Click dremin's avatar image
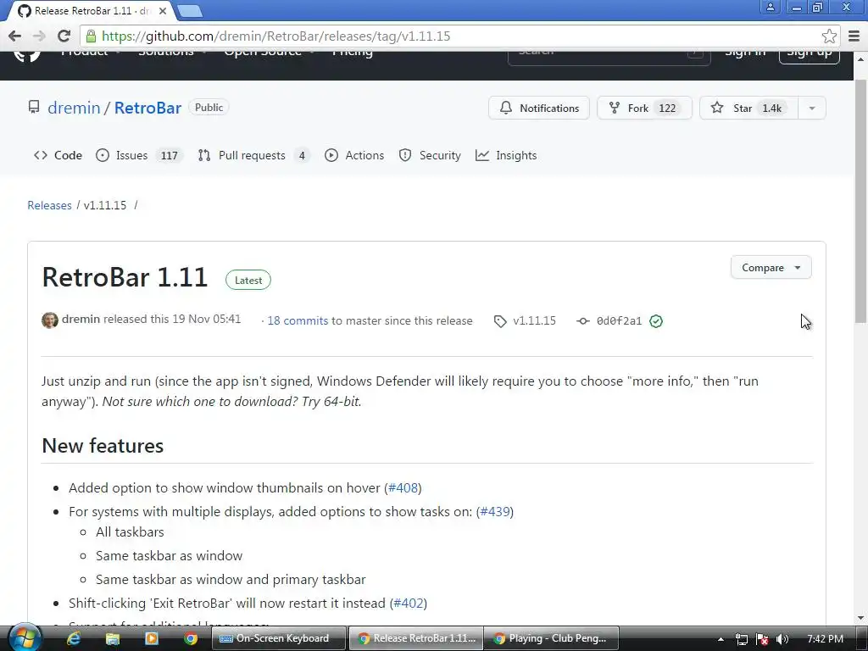This screenshot has width=868, height=651. [x=50, y=320]
